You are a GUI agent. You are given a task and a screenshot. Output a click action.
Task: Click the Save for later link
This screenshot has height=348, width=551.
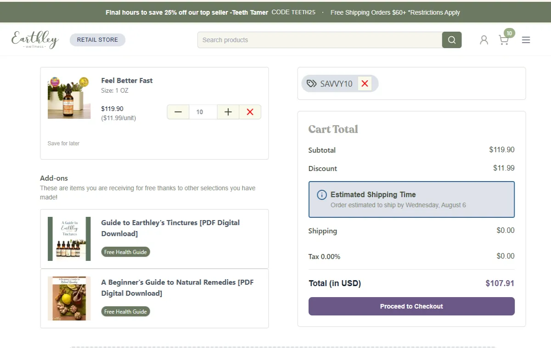63,143
